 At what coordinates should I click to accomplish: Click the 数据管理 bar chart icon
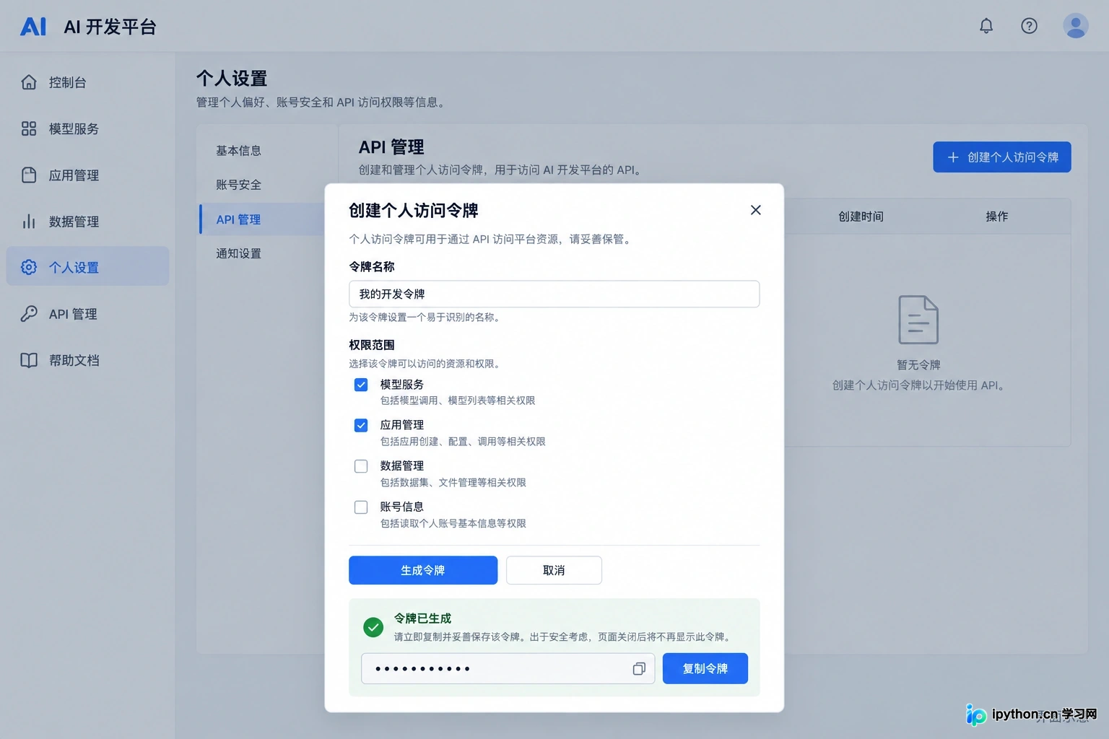click(x=29, y=222)
